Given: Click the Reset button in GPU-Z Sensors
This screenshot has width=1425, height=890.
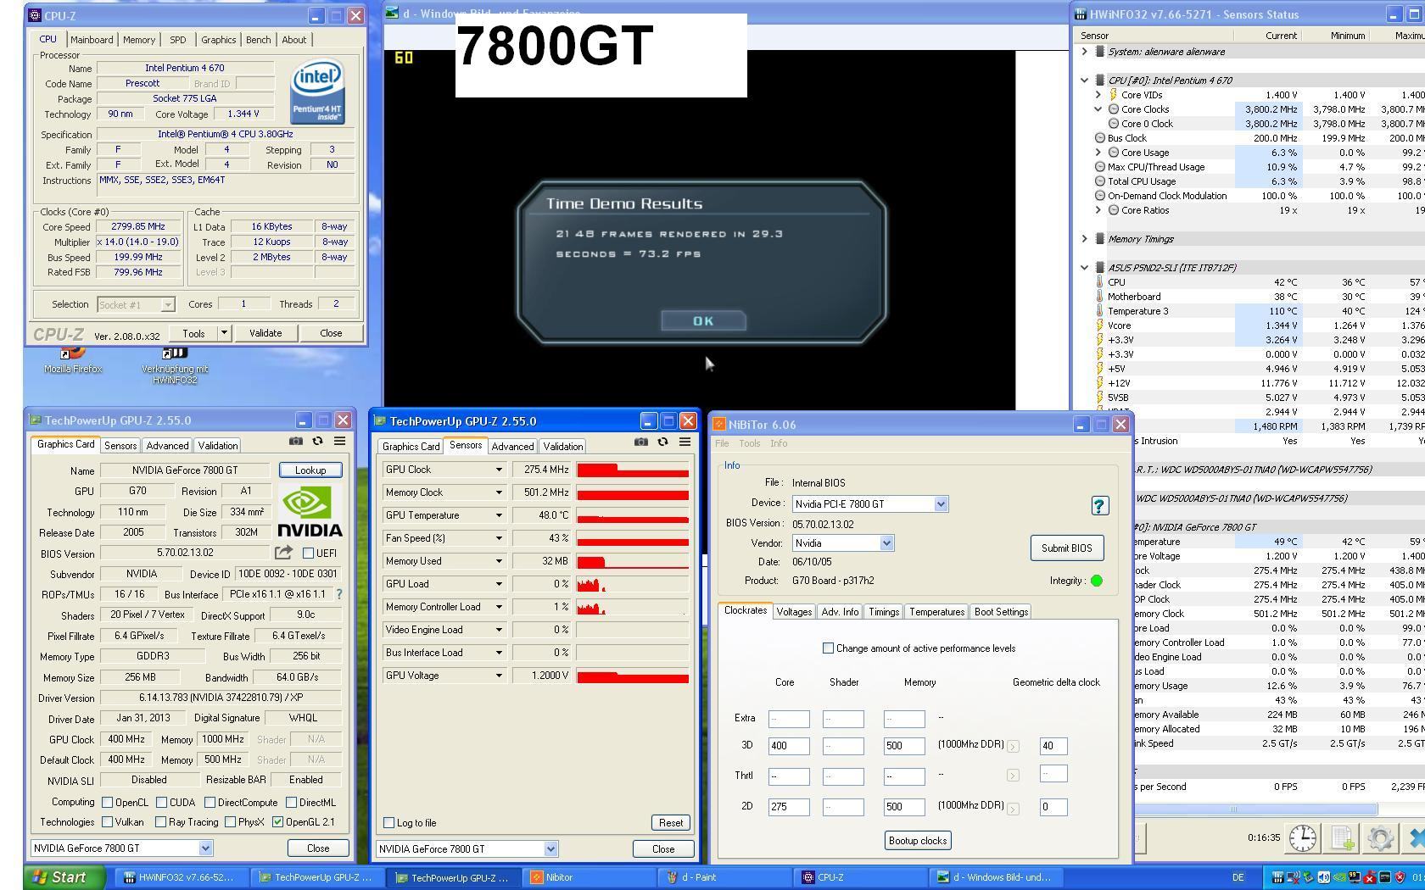Looking at the screenshot, I should [x=671, y=823].
